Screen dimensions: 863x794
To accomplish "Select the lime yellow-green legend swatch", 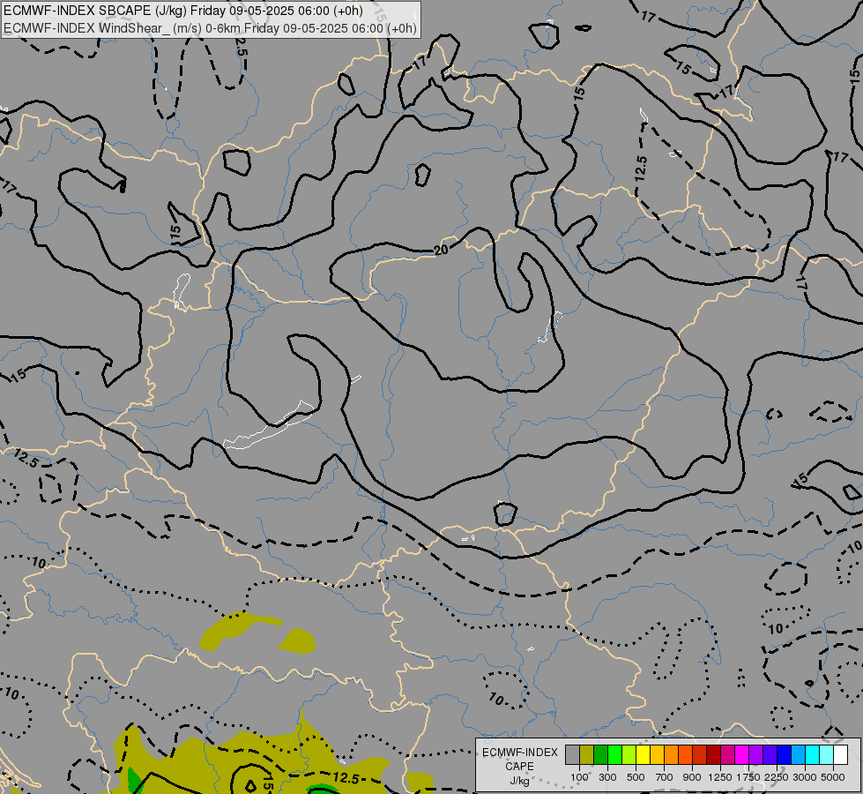I will pos(629,754).
